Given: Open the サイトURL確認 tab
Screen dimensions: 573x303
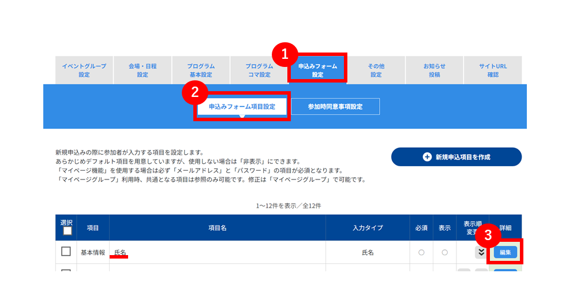Looking at the screenshot, I should 493,70.
